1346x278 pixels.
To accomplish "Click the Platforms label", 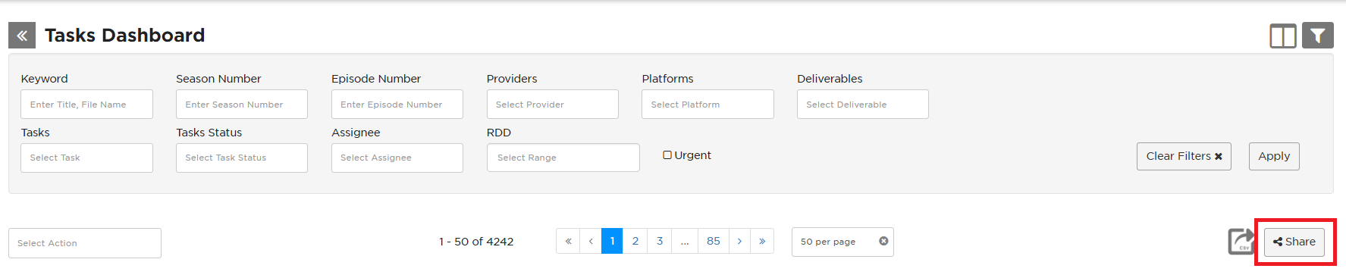I will point(667,79).
